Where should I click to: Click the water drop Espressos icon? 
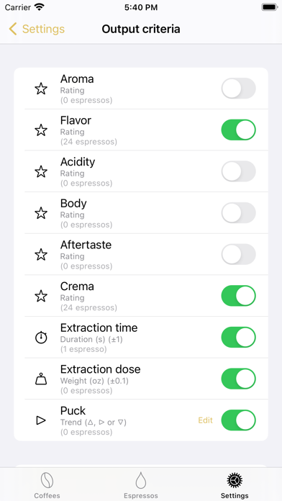pyautogui.click(x=141, y=481)
